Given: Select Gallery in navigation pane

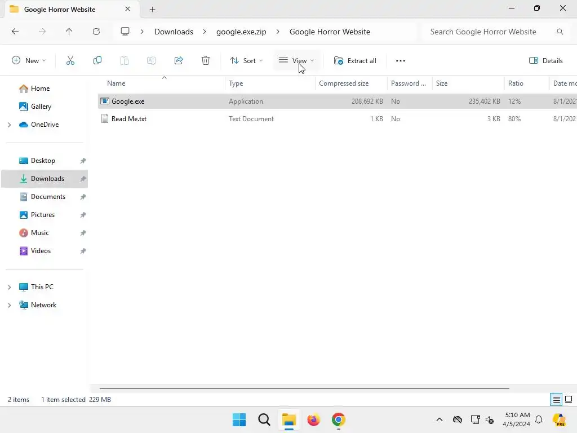Looking at the screenshot, I should tap(41, 107).
